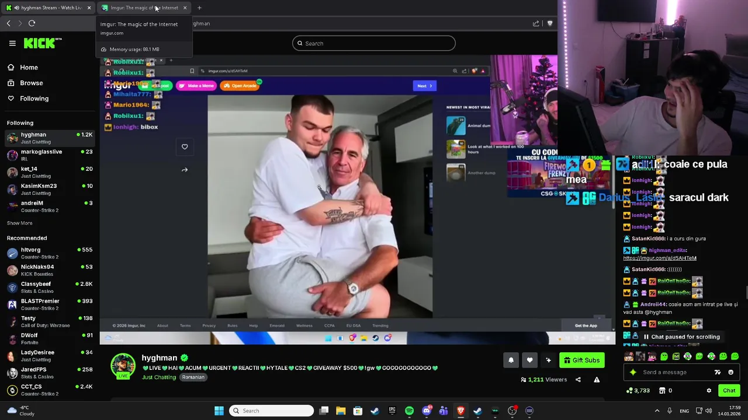Image resolution: width=748 pixels, height=420 pixels.
Task: Open Just Chatting category link below title
Action: tap(159, 377)
